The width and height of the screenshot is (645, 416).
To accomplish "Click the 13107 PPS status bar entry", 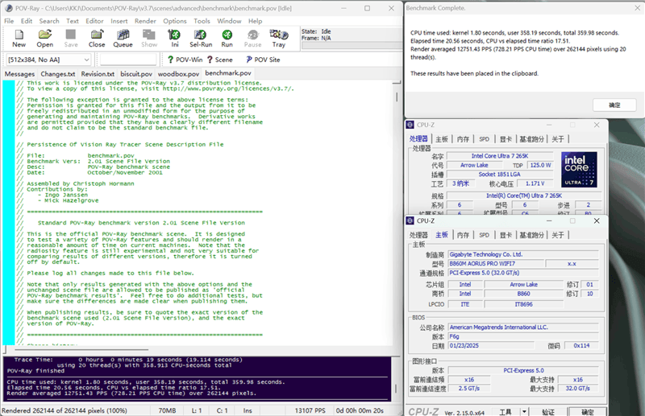I will [x=310, y=410].
